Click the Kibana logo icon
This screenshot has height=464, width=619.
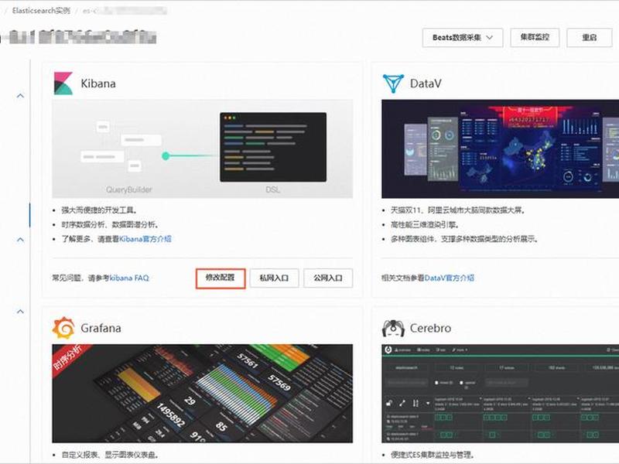pos(63,84)
